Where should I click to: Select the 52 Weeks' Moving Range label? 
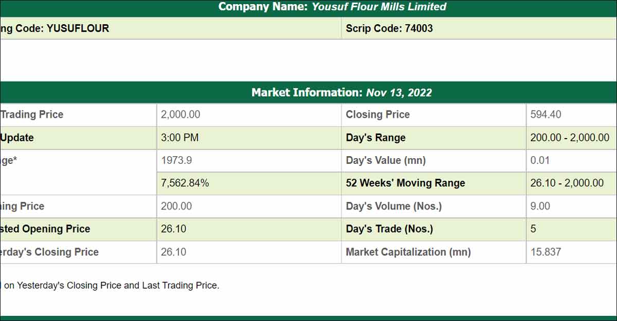pyautogui.click(x=405, y=183)
